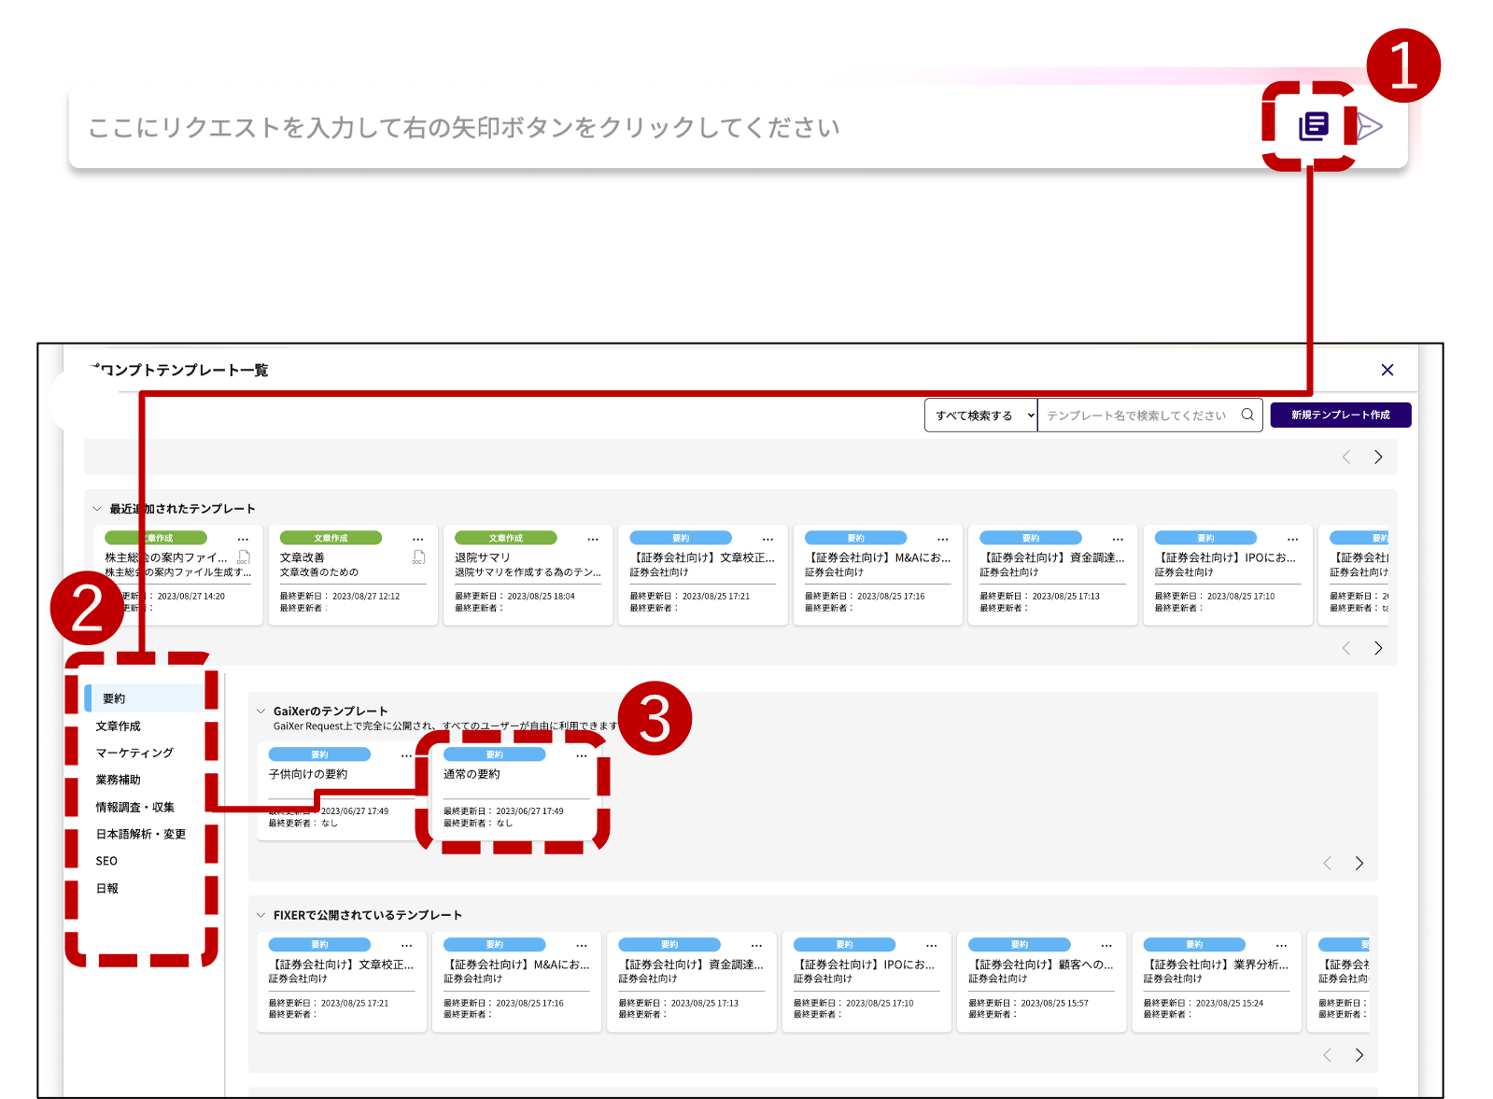1493x1099 pixels.
Task: Collapse the GaiXerのテンプレート section
Action: click(261, 711)
